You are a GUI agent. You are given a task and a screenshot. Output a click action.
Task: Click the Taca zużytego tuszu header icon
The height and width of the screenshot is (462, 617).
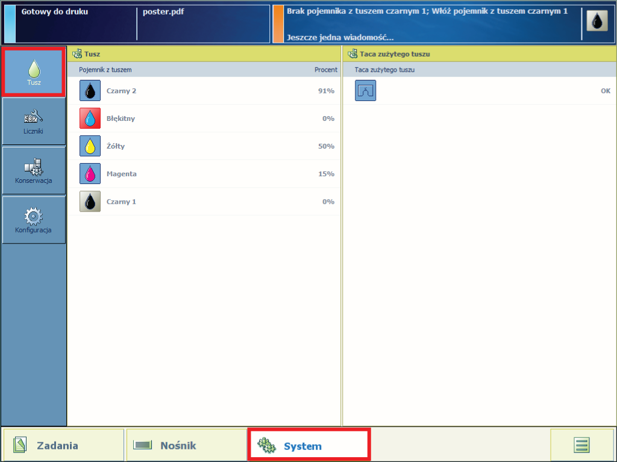click(352, 54)
